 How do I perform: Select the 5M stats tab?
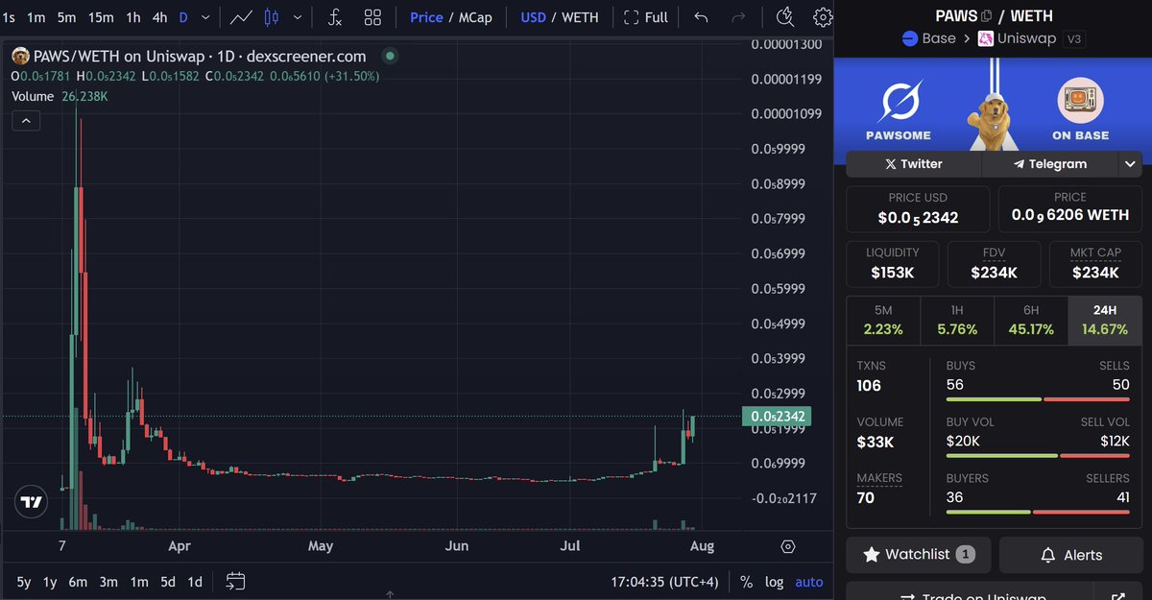coord(883,321)
